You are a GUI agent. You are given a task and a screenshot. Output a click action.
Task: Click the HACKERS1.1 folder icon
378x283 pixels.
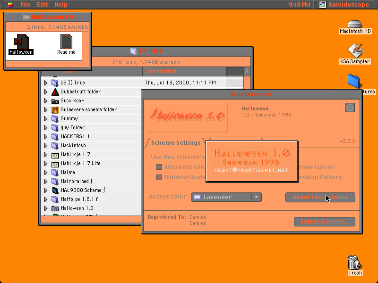[x=55, y=137]
